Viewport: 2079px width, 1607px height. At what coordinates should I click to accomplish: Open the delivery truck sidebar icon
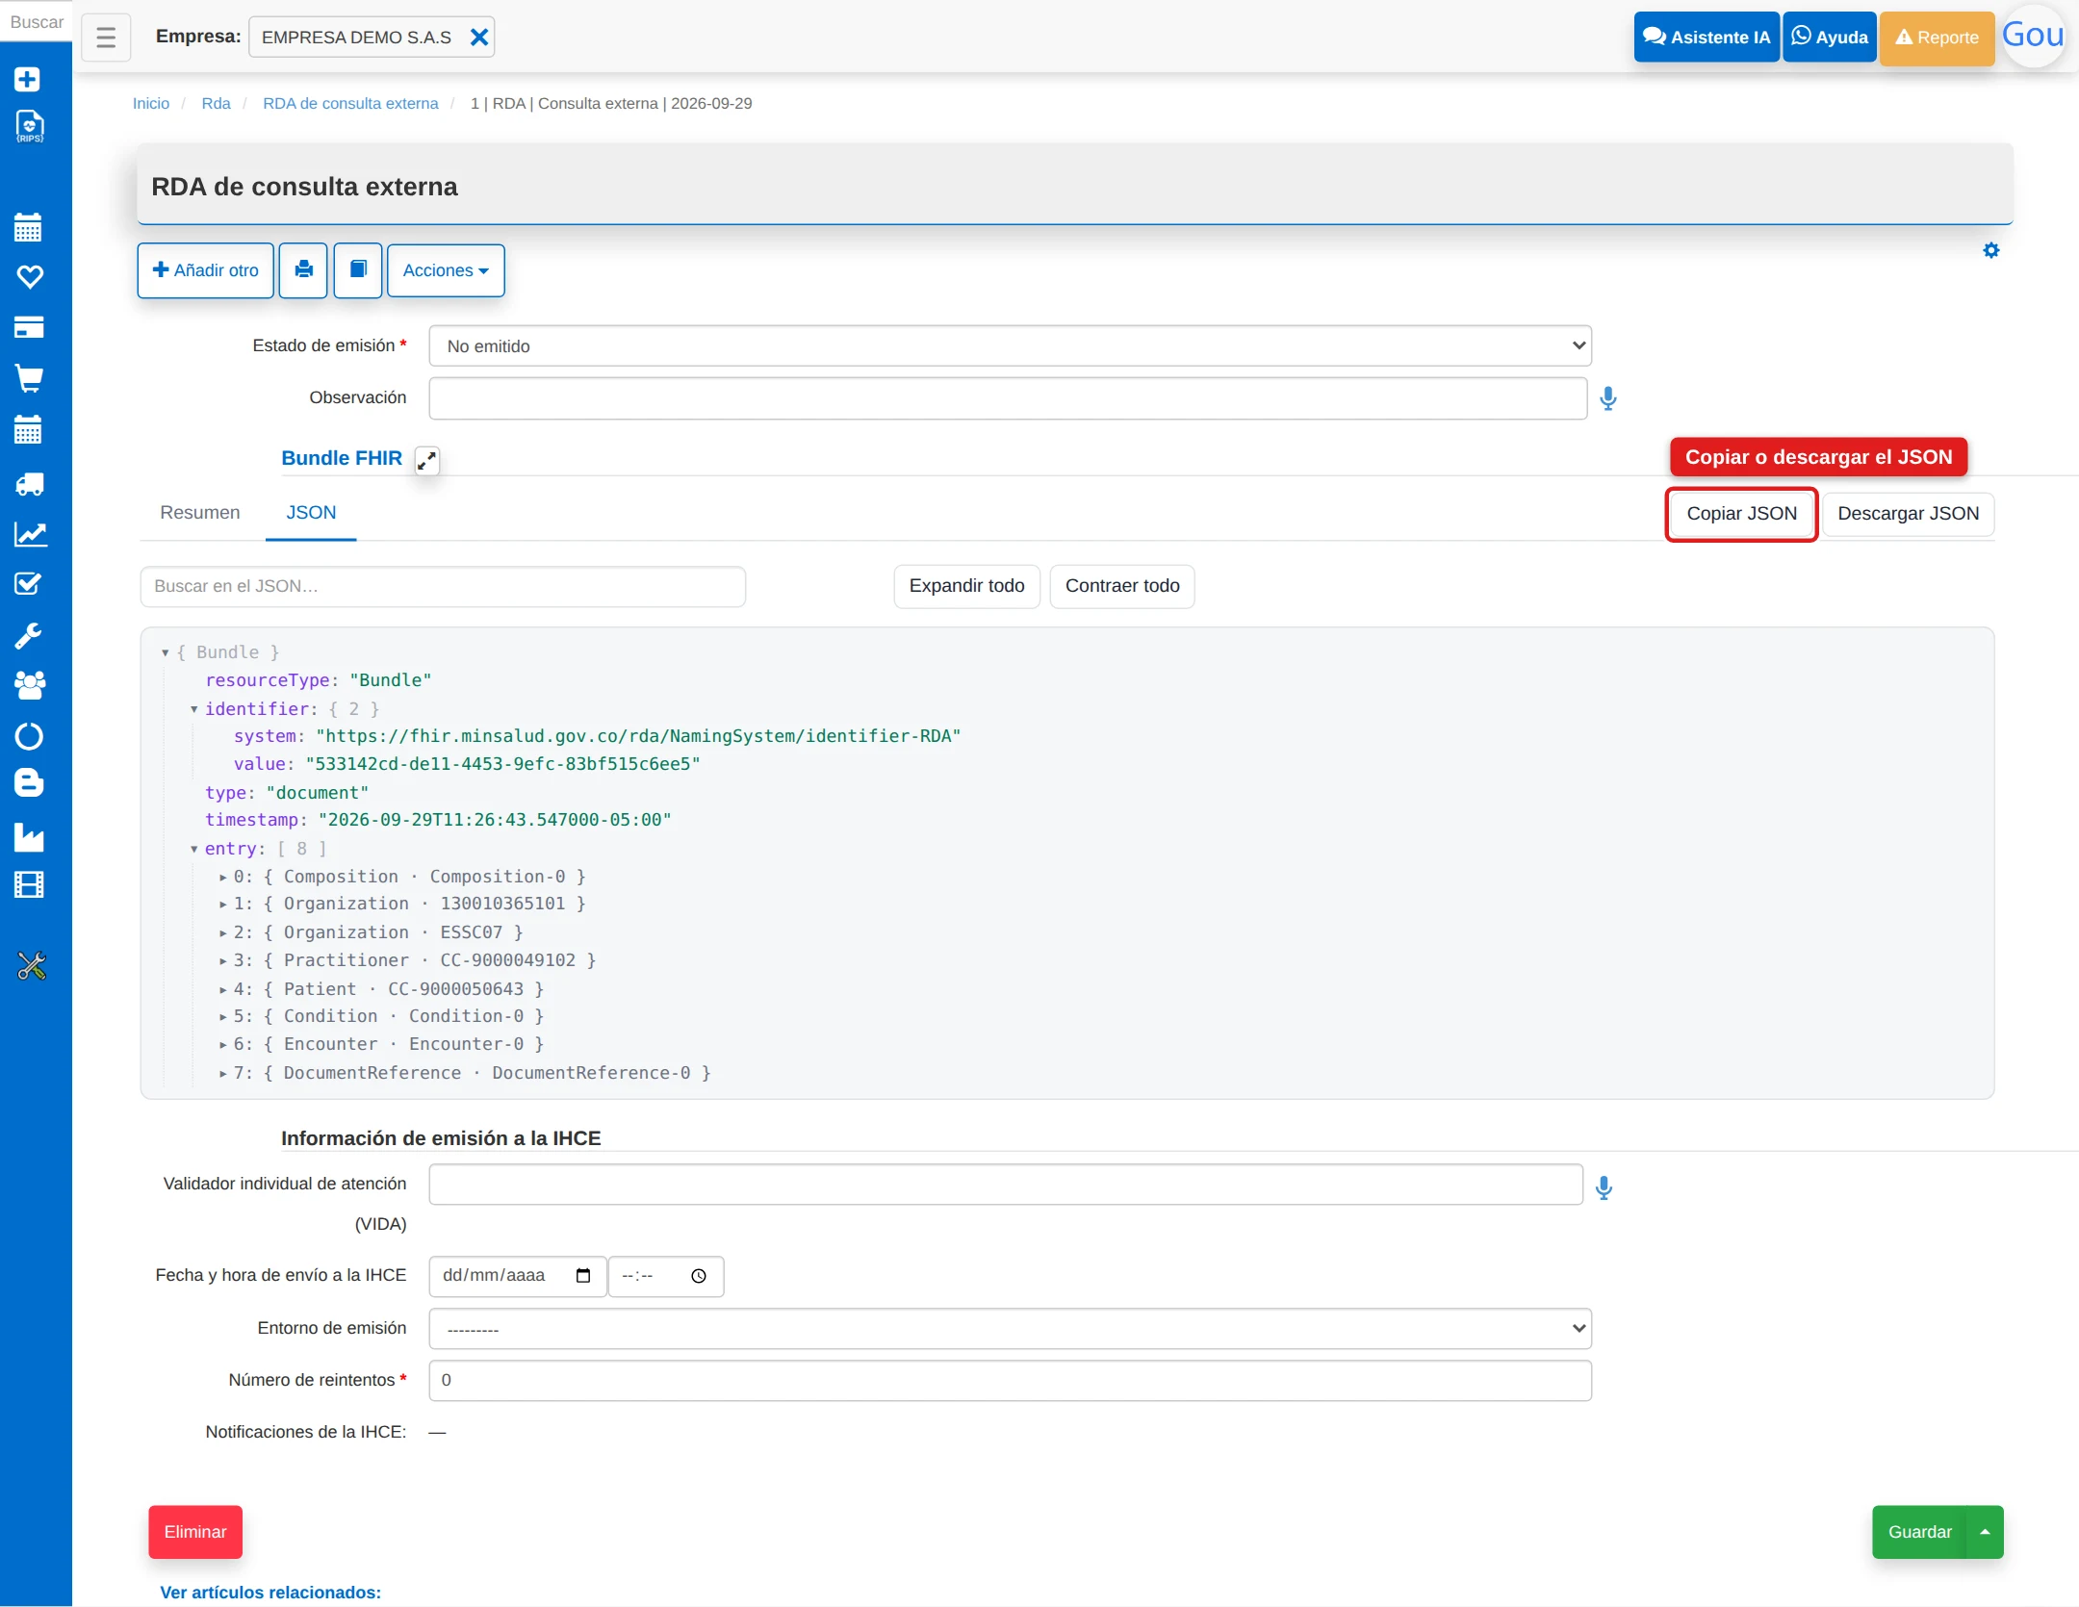point(30,484)
